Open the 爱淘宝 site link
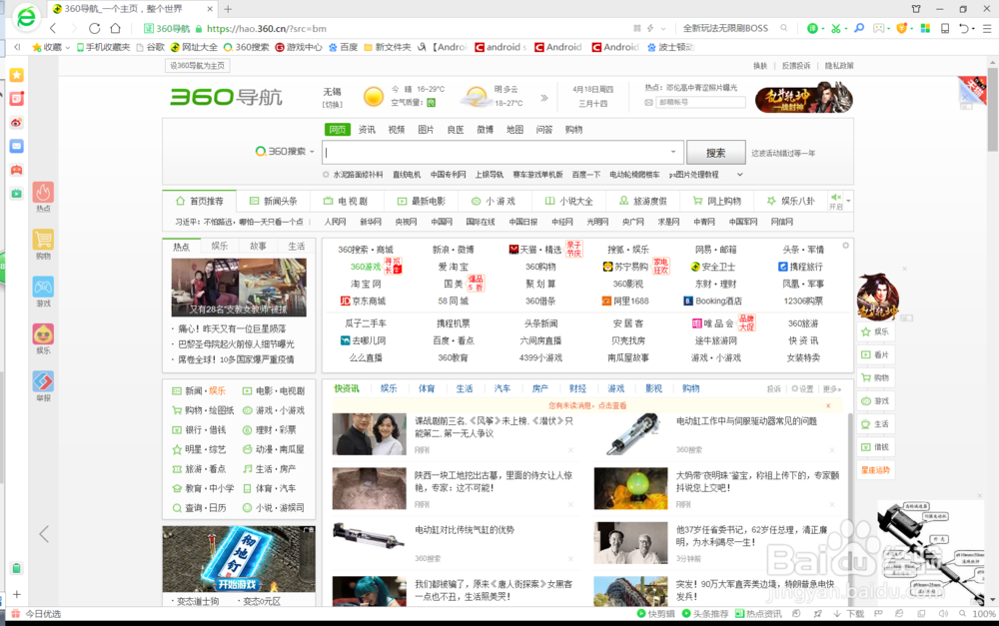This screenshot has height=626, width=999. pyautogui.click(x=453, y=267)
